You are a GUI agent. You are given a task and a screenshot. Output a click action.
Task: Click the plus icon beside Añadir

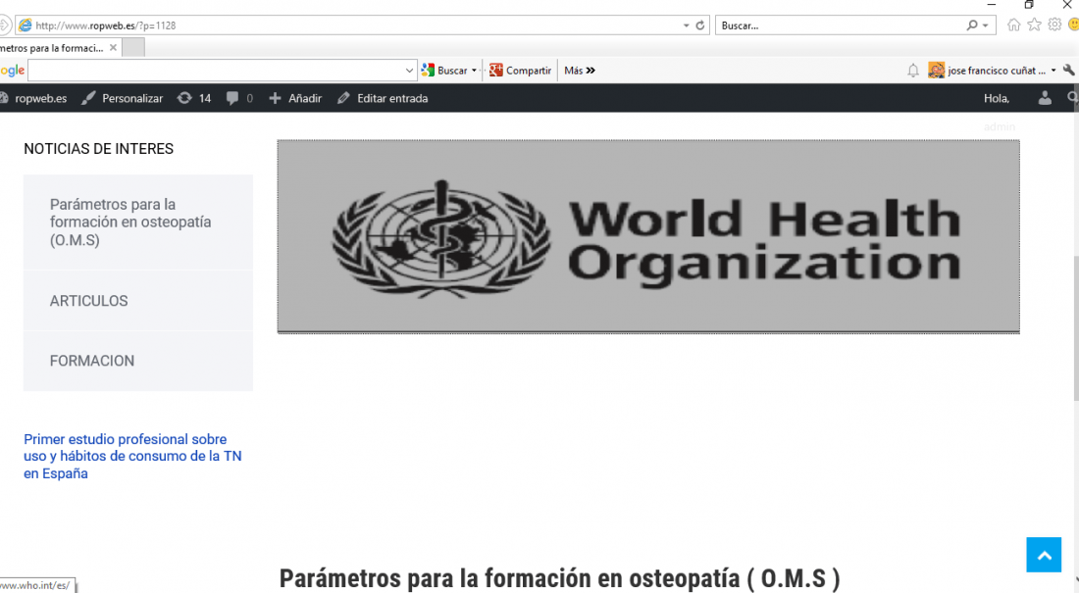(x=276, y=98)
